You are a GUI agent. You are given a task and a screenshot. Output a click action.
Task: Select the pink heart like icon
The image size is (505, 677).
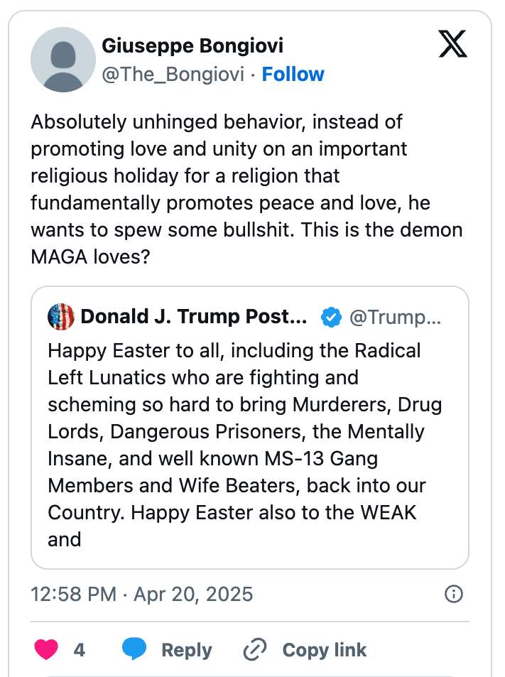(x=45, y=649)
